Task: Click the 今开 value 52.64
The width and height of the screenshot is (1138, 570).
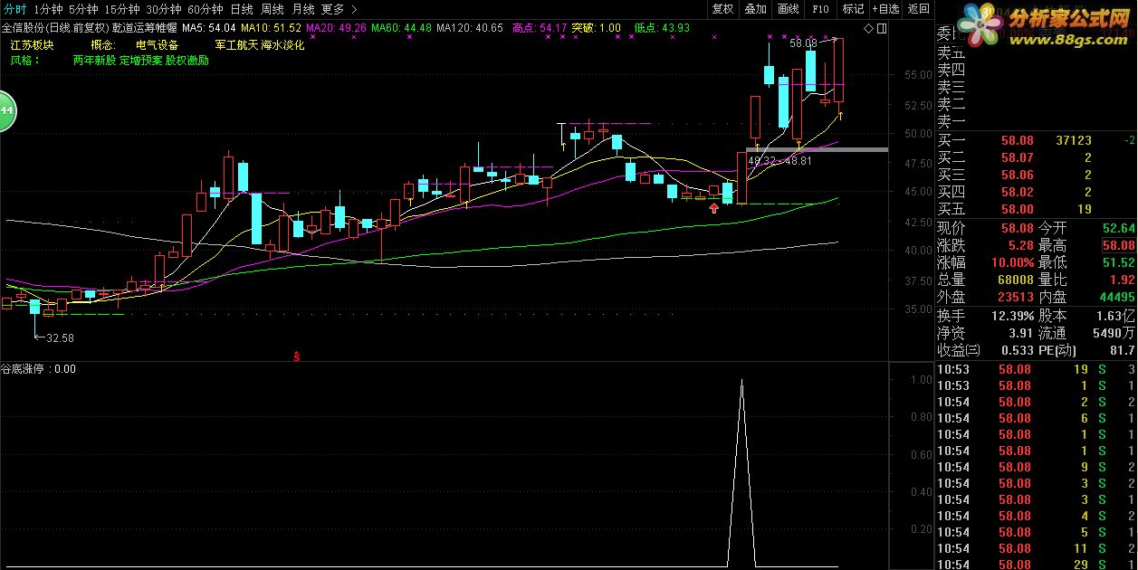Action: [x=1118, y=228]
